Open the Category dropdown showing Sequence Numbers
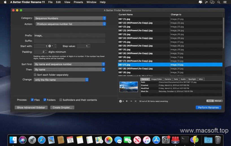 (x=70, y=18)
